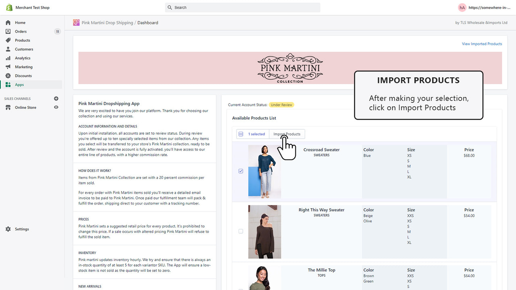
Task: Open Pink Martini Drop Shipping breadcrumb link
Action: click(107, 23)
